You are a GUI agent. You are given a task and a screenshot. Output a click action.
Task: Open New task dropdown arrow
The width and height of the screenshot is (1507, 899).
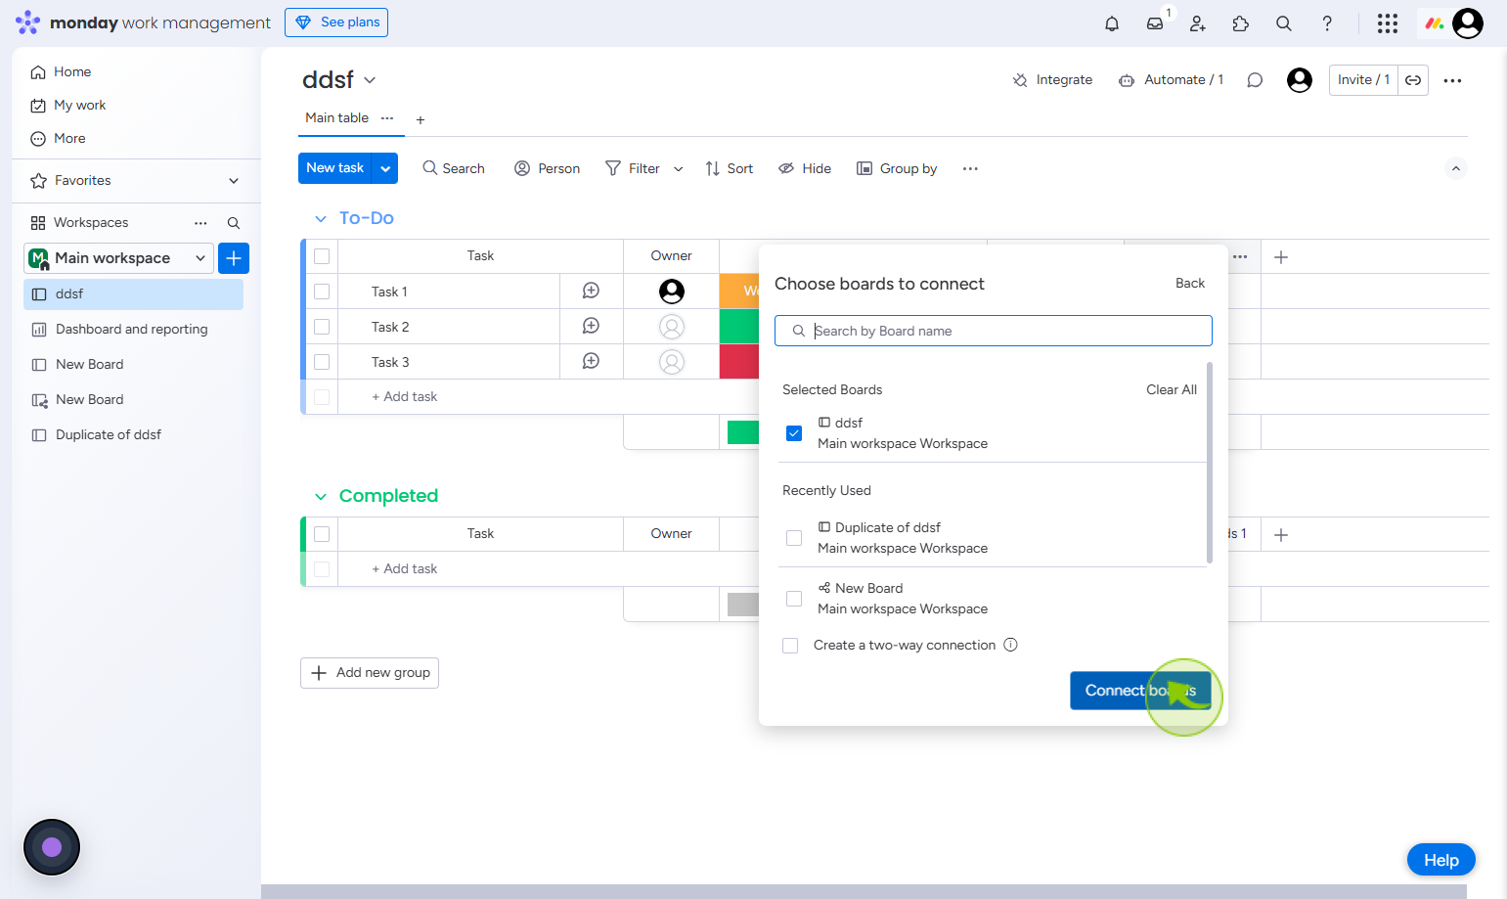(385, 168)
